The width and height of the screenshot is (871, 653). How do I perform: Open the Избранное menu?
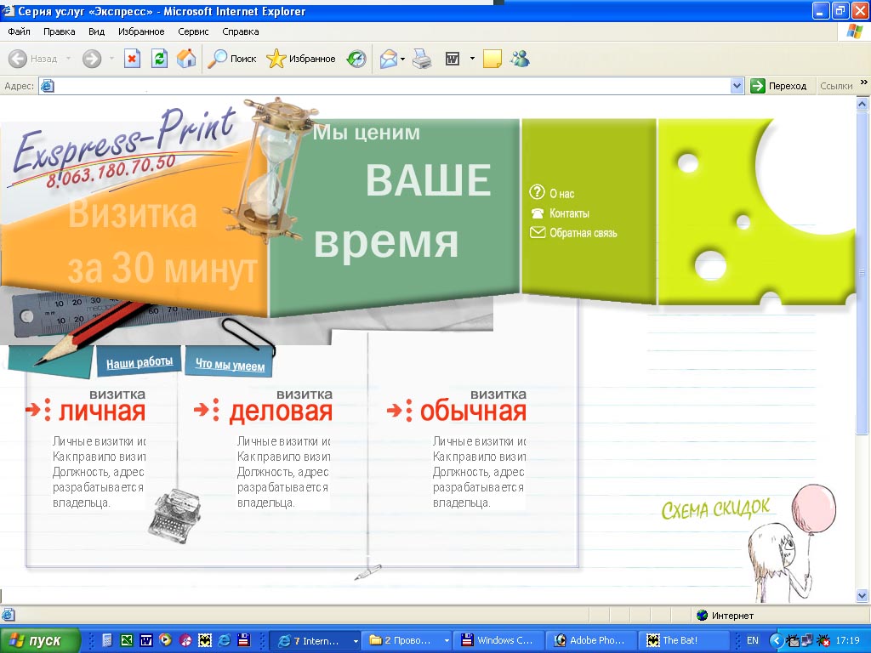(x=141, y=31)
